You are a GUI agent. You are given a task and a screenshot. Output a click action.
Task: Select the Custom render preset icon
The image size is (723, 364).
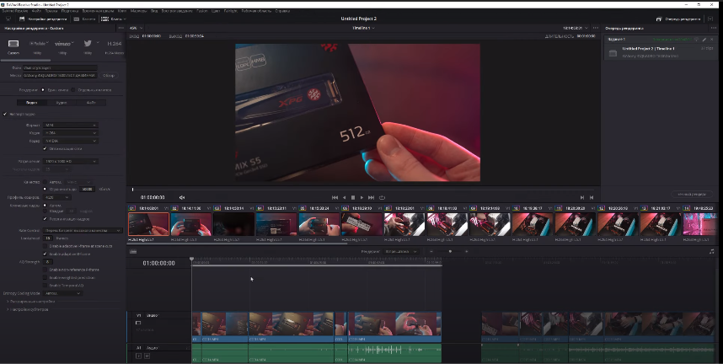[13, 43]
